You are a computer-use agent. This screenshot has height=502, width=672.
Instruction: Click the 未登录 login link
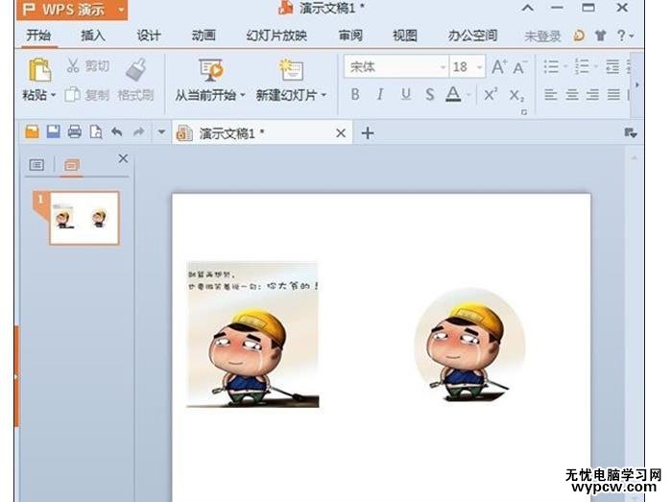[542, 36]
